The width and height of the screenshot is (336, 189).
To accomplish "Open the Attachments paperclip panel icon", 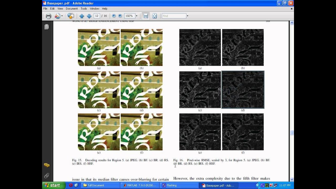I will (x=47, y=175).
